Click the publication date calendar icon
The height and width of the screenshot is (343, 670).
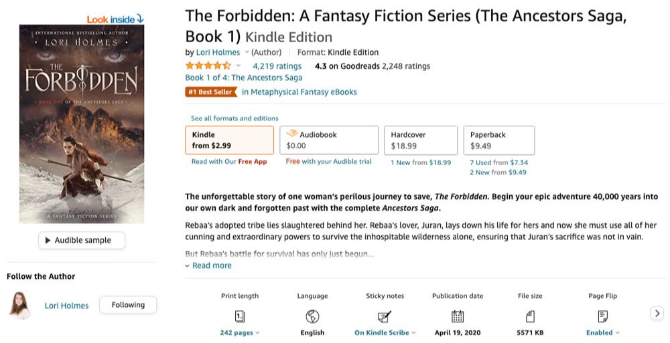(x=458, y=316)
